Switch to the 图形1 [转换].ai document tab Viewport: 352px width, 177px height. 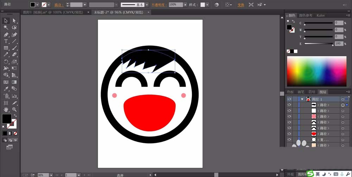point(53,12)
